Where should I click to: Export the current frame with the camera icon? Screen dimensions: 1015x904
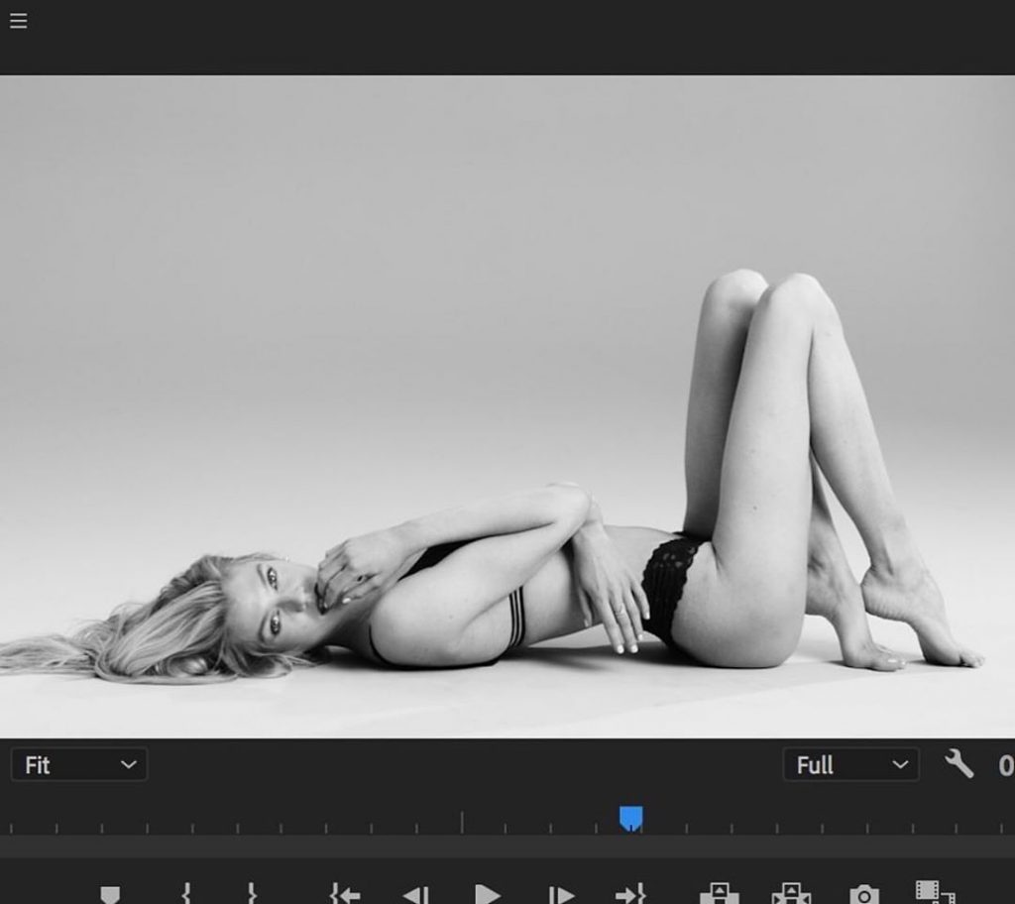[x=864, y=892]
